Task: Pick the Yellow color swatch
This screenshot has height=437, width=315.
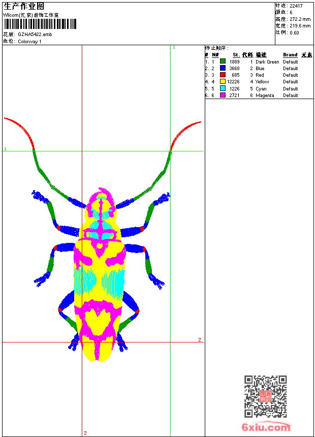Action: click(x=223, y=81)
